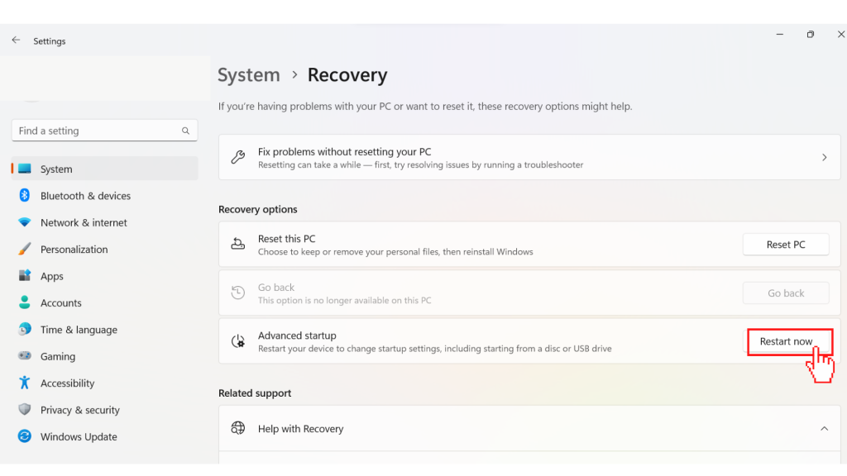Click 'This option is no longer available' text
The image size is (847, 476).
(x=344, y=300)
